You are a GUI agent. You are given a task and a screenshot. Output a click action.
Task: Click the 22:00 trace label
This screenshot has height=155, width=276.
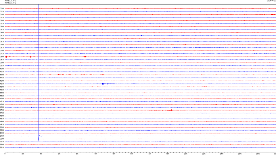pos(2,139)
